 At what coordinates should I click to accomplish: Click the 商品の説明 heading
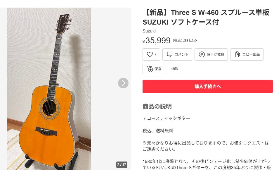pyautogui.click(x=157, y=107)
